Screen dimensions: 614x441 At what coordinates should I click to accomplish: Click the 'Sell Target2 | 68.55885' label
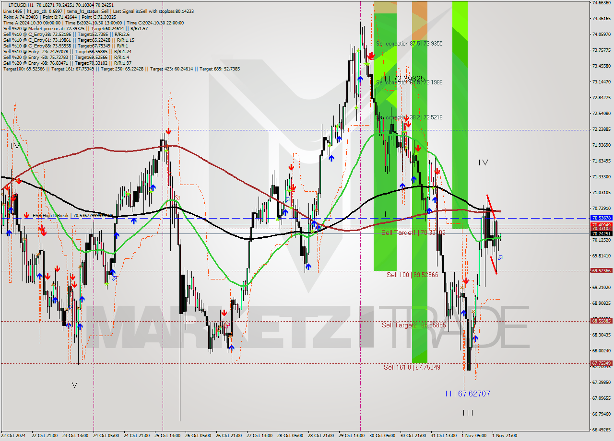pyautogui.click(x=414, y=325)
